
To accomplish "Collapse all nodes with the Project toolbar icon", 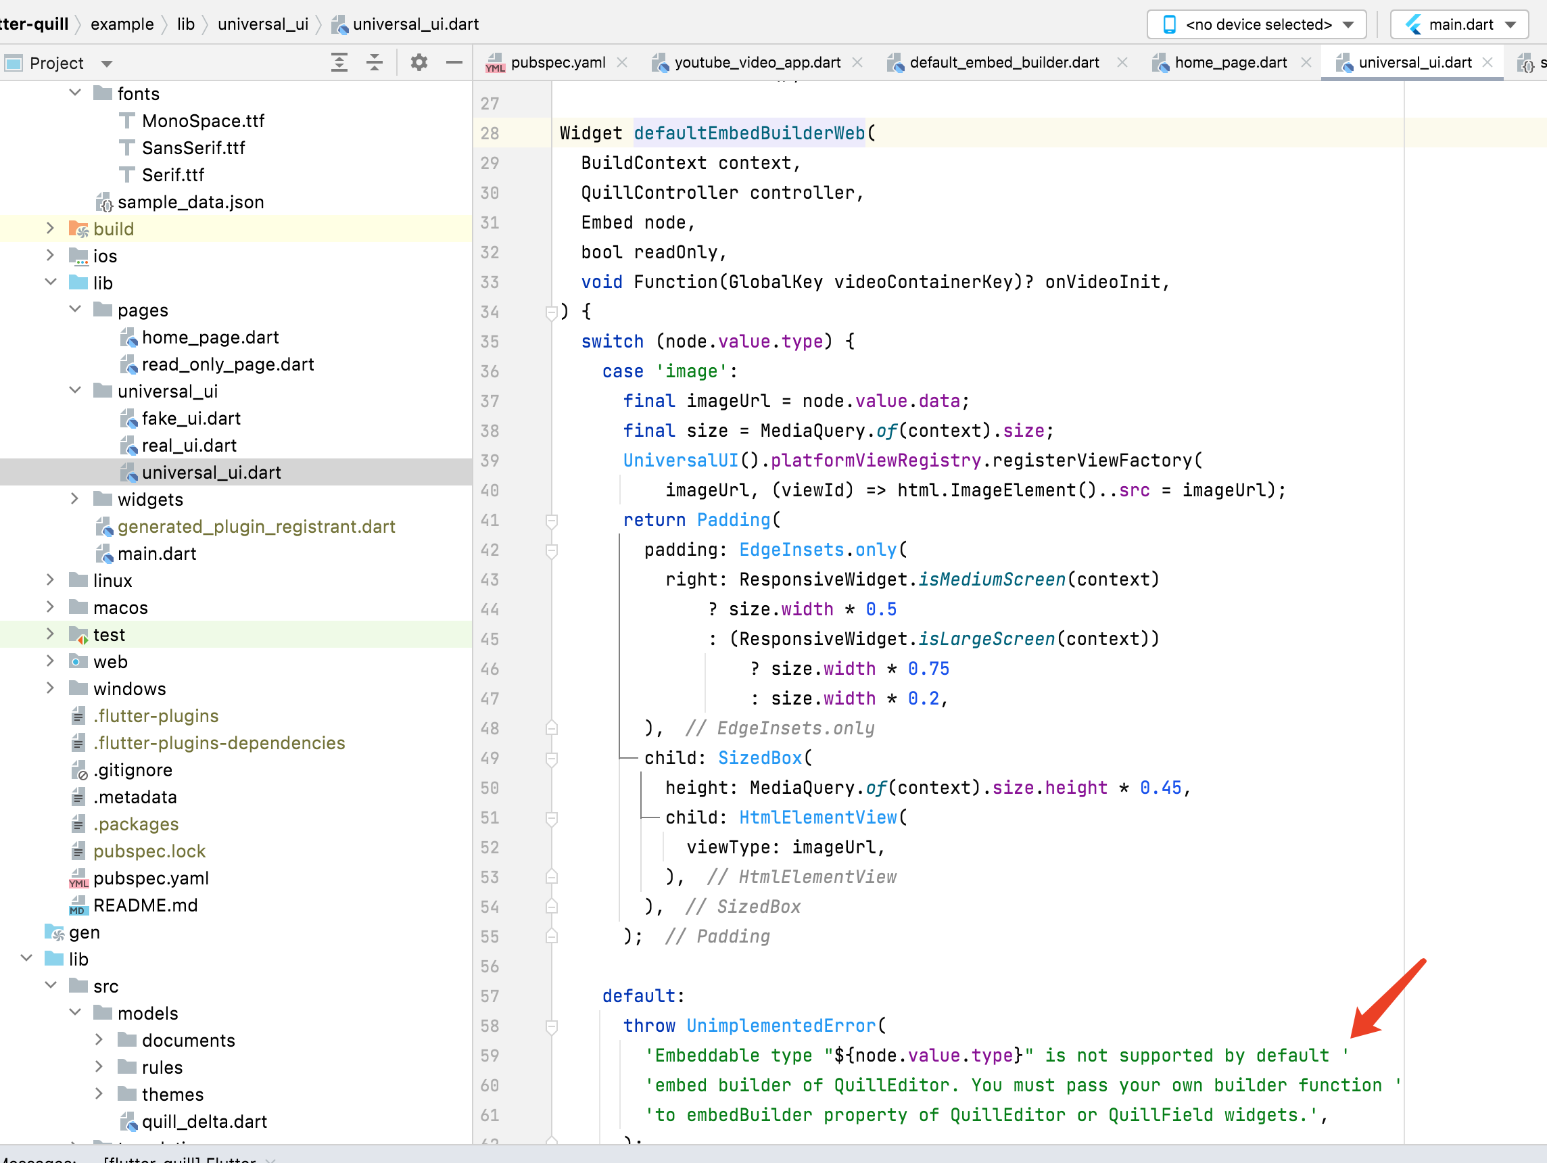I will tap(375, 62).
